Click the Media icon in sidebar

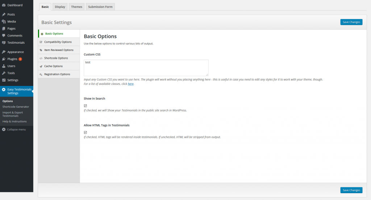click(x=4, y=22)
